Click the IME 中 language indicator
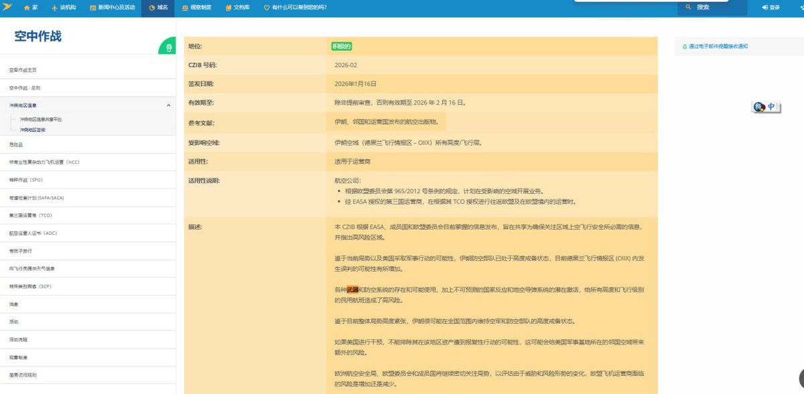This screenshot has height=394, width=804. (772, 106)
